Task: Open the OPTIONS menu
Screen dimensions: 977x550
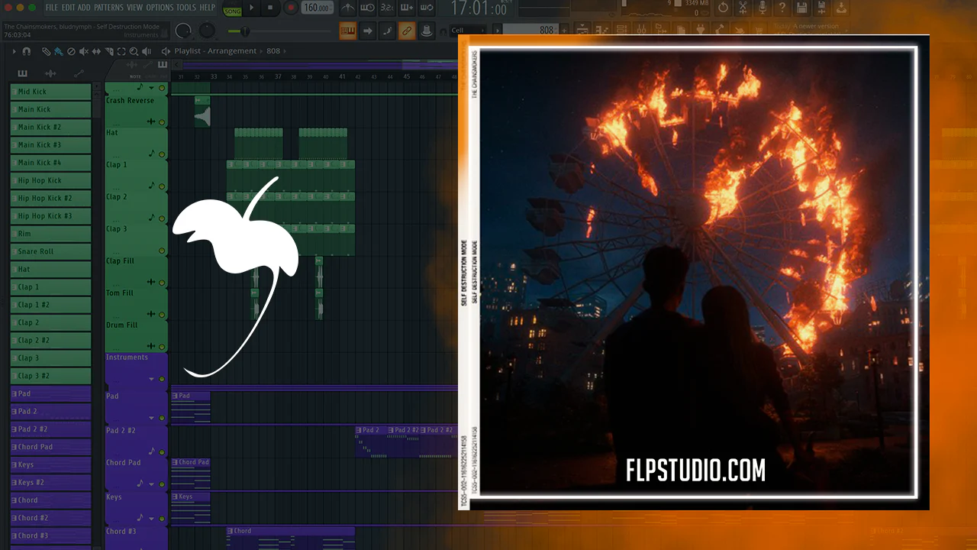Action: pos(160,8)
